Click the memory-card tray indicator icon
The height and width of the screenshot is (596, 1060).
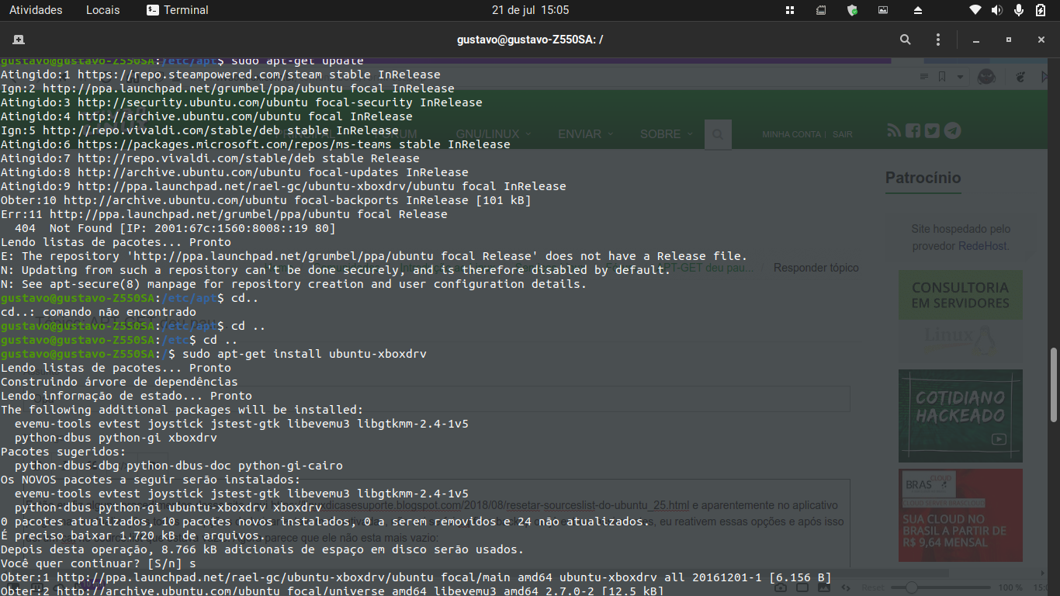pyautogui.click(x=821, y=10)
